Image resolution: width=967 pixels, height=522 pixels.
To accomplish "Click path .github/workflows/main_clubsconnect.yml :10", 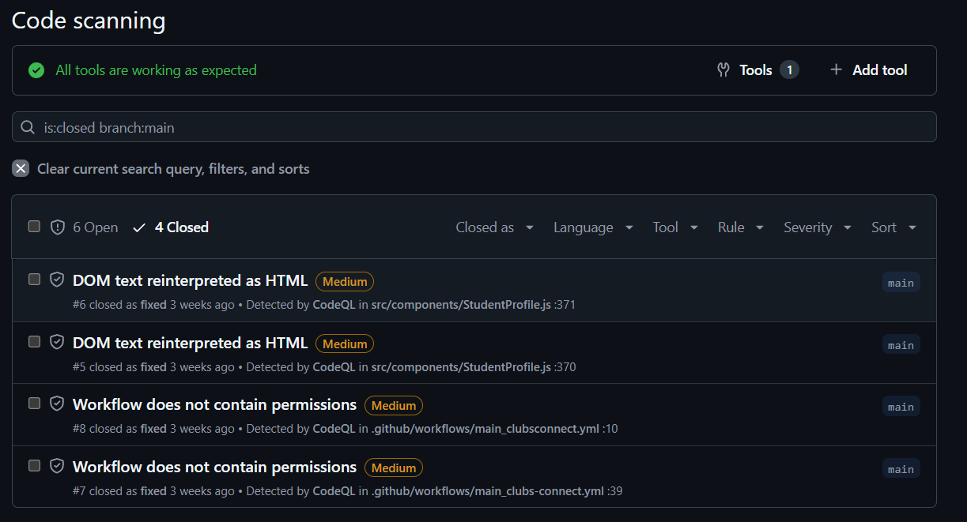I will pyautogui.click(x=495, y=429).
